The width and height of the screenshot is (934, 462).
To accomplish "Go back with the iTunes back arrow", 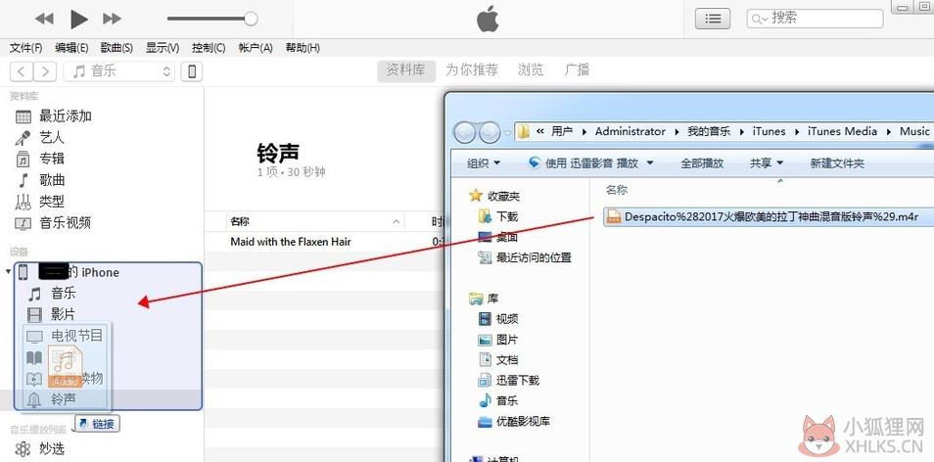I will [x=22, y=71].
